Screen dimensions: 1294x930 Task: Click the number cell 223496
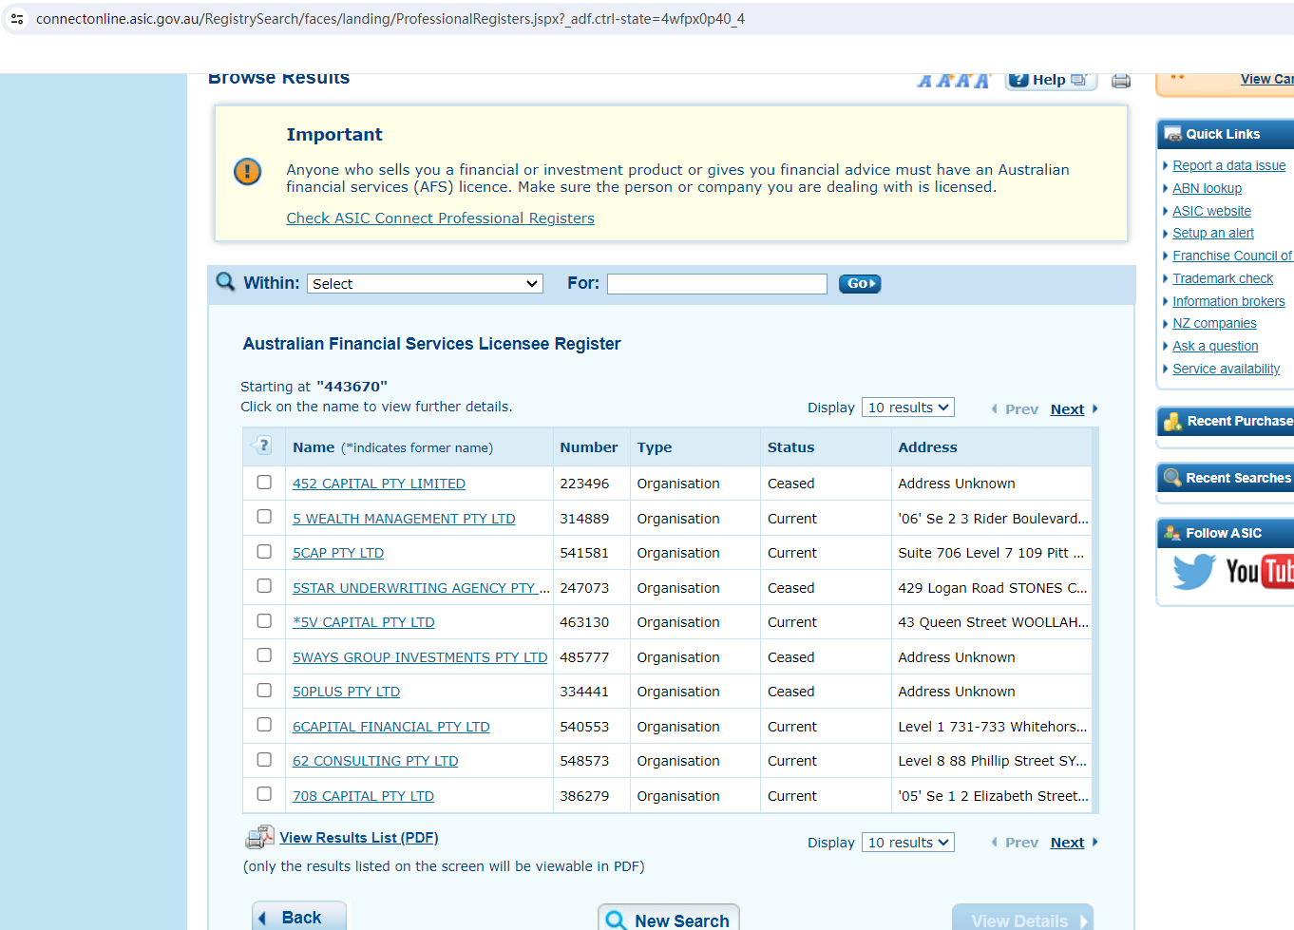(x=584, y=484)
